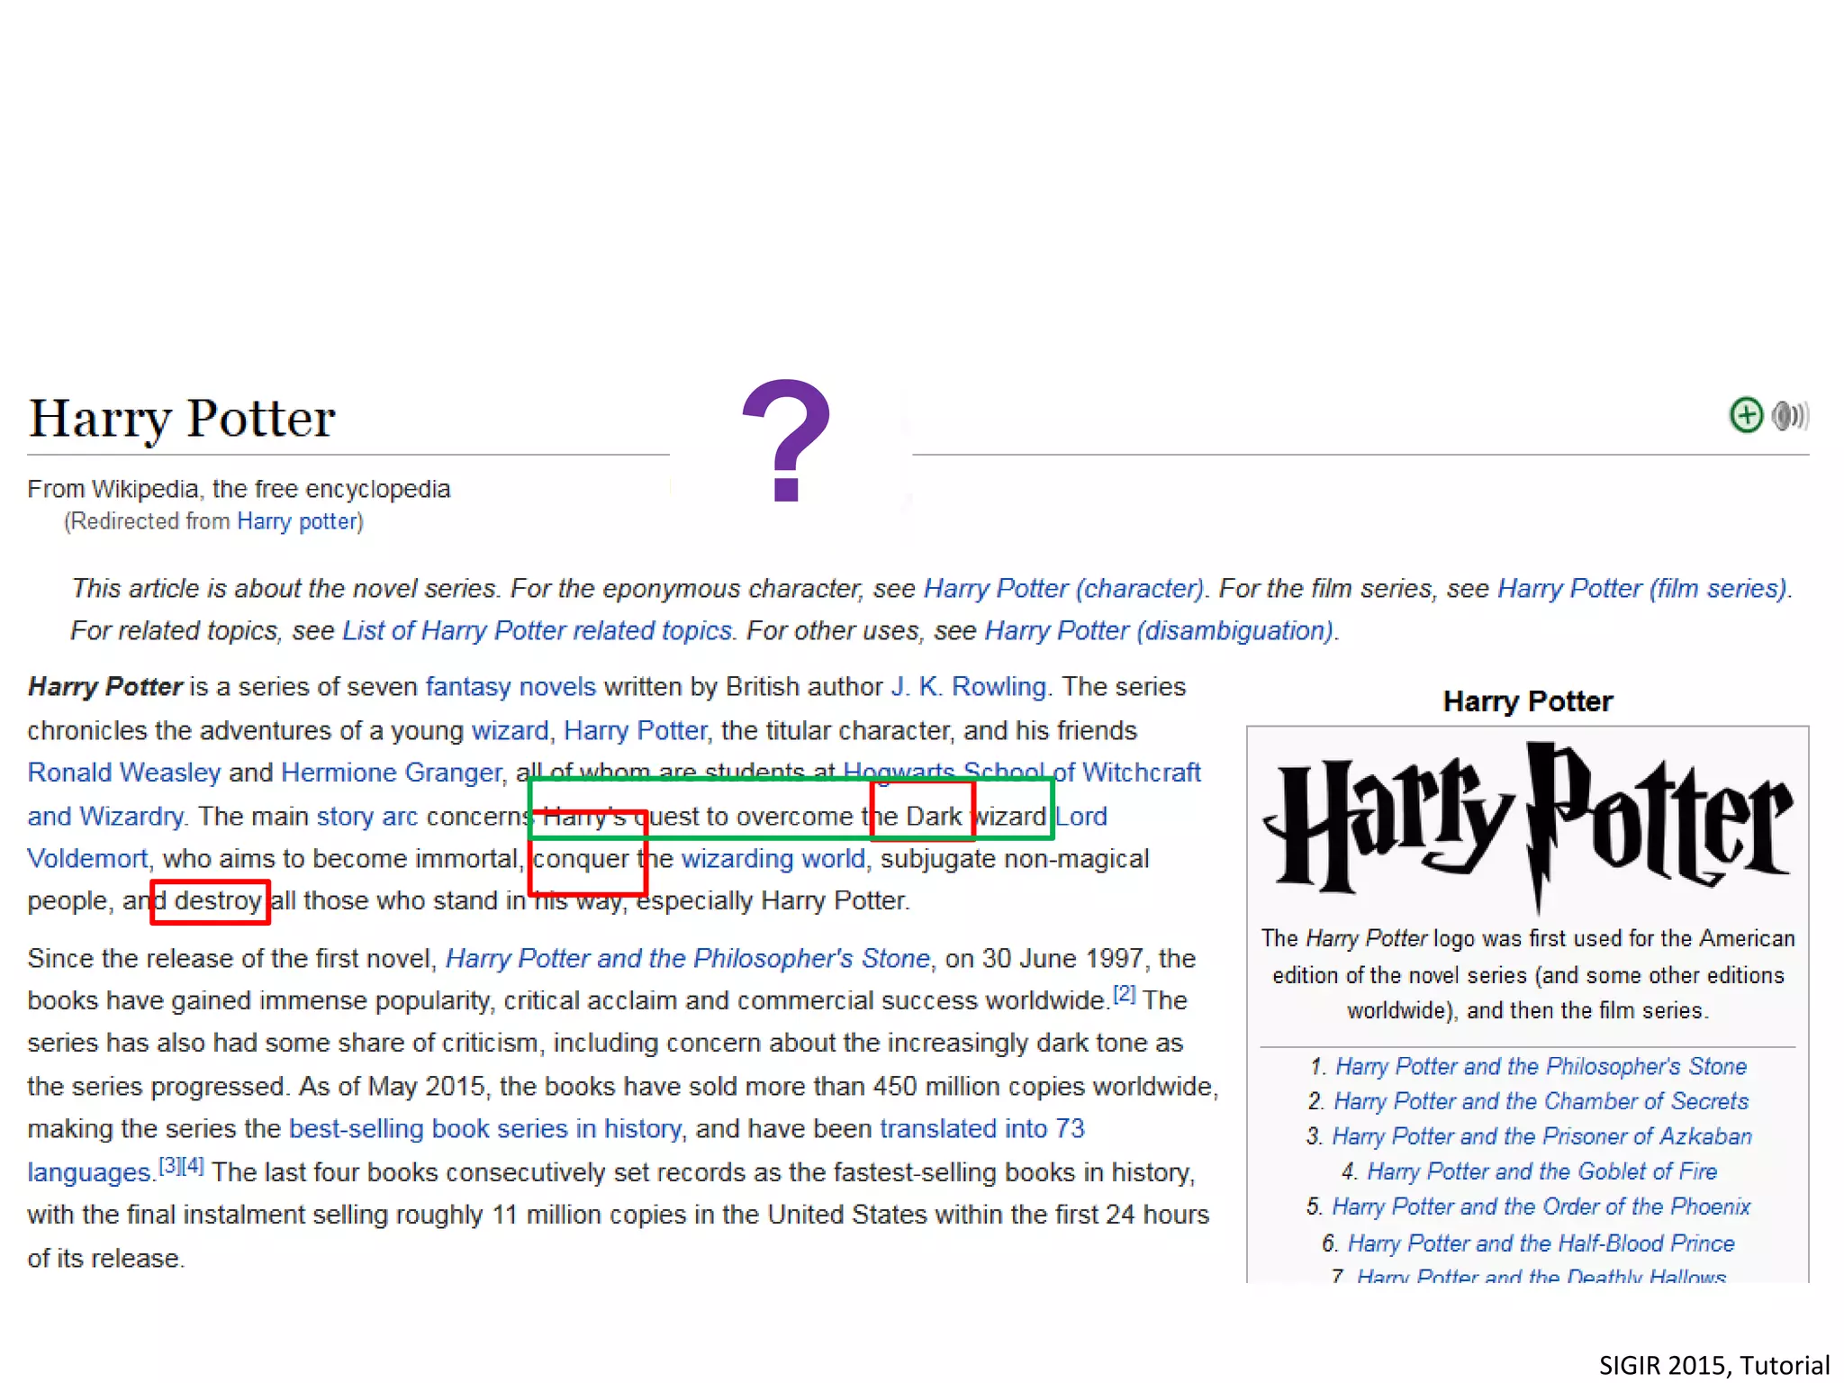This screenshot has width=1844, height=1383.
Task: Open infobox item 1 Philosopher's Stone
Action: [1540, 1066]
